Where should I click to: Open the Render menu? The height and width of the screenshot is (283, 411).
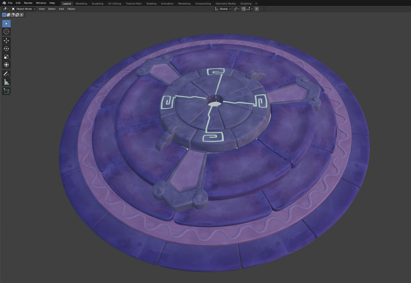tap(28, 3)
